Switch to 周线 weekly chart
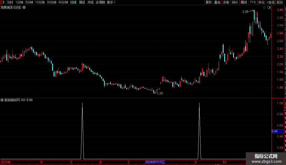 pyautogui.click(x=82, y=2)
